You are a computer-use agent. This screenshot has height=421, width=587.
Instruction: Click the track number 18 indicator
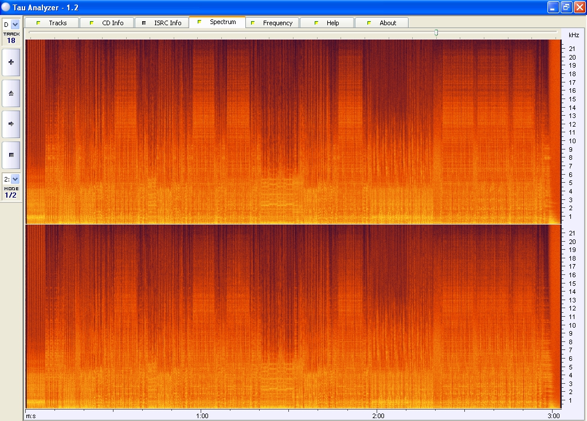pyautogui.click(x=11, y=41)
